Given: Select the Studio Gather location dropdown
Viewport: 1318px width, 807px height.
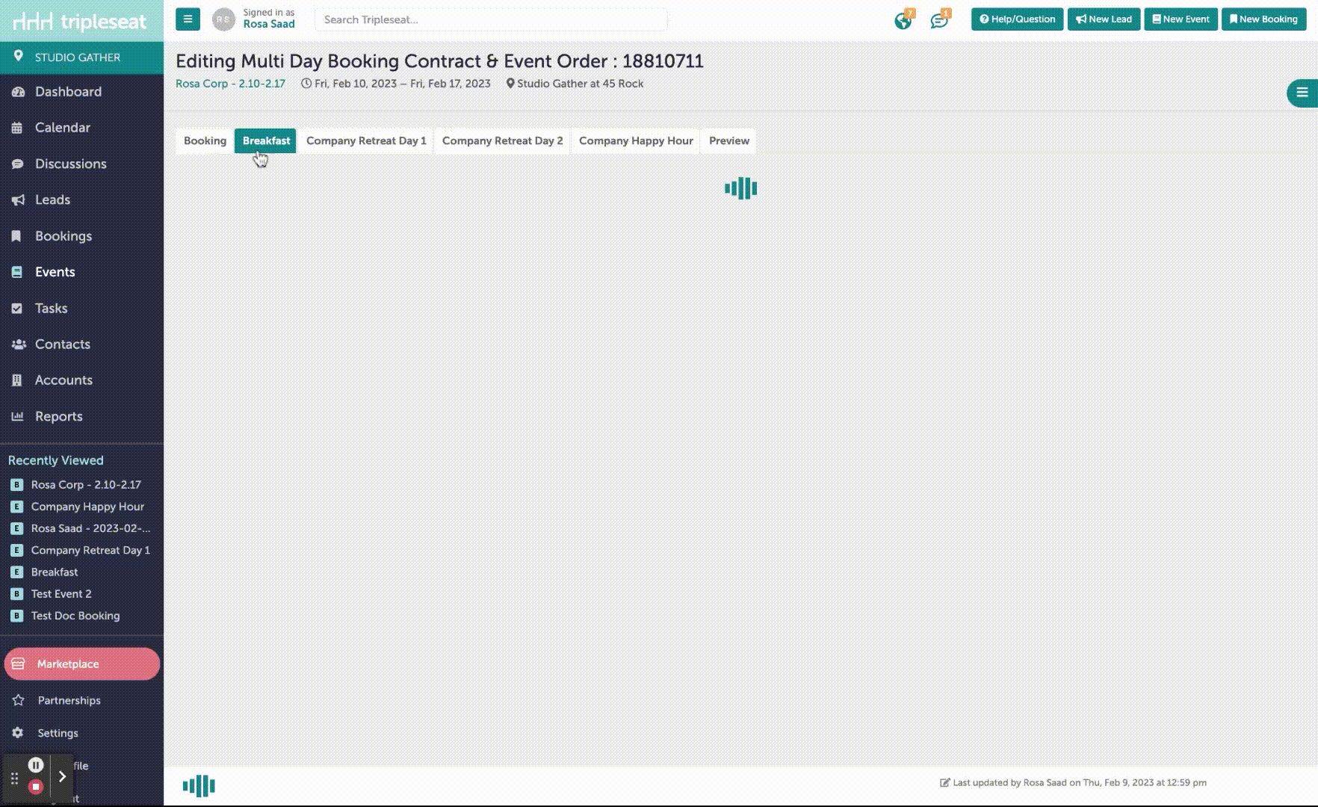Looking at the screenshot, I should (x=77, y=58).
